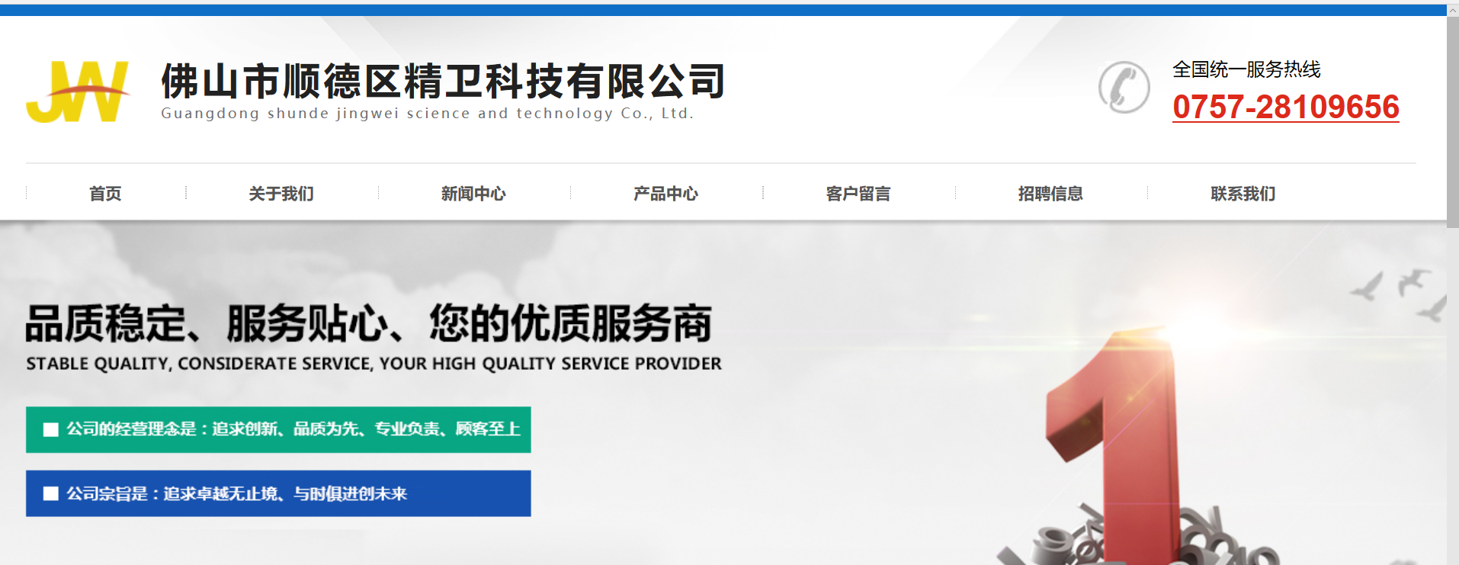Click the vertical page scrollbar
This screenshot has height=565, width=1459.
click(1452, 114)
